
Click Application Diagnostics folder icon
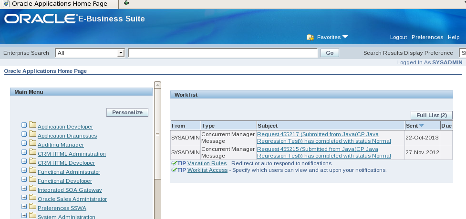point(32,134)
